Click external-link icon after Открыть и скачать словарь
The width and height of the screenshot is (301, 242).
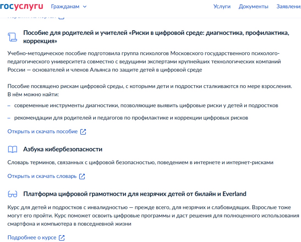[82, 176]
